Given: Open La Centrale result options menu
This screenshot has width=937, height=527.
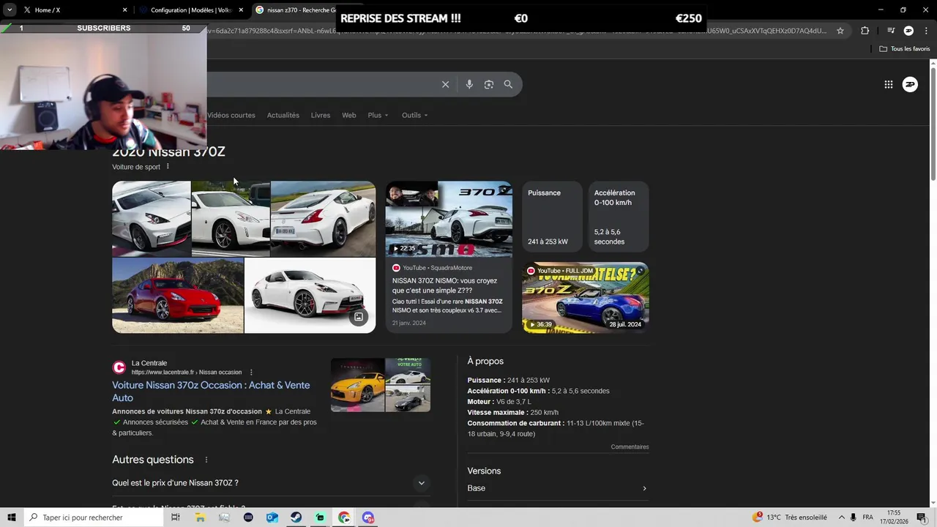Looking at the screenshot, I should click(x=251, y=372).
